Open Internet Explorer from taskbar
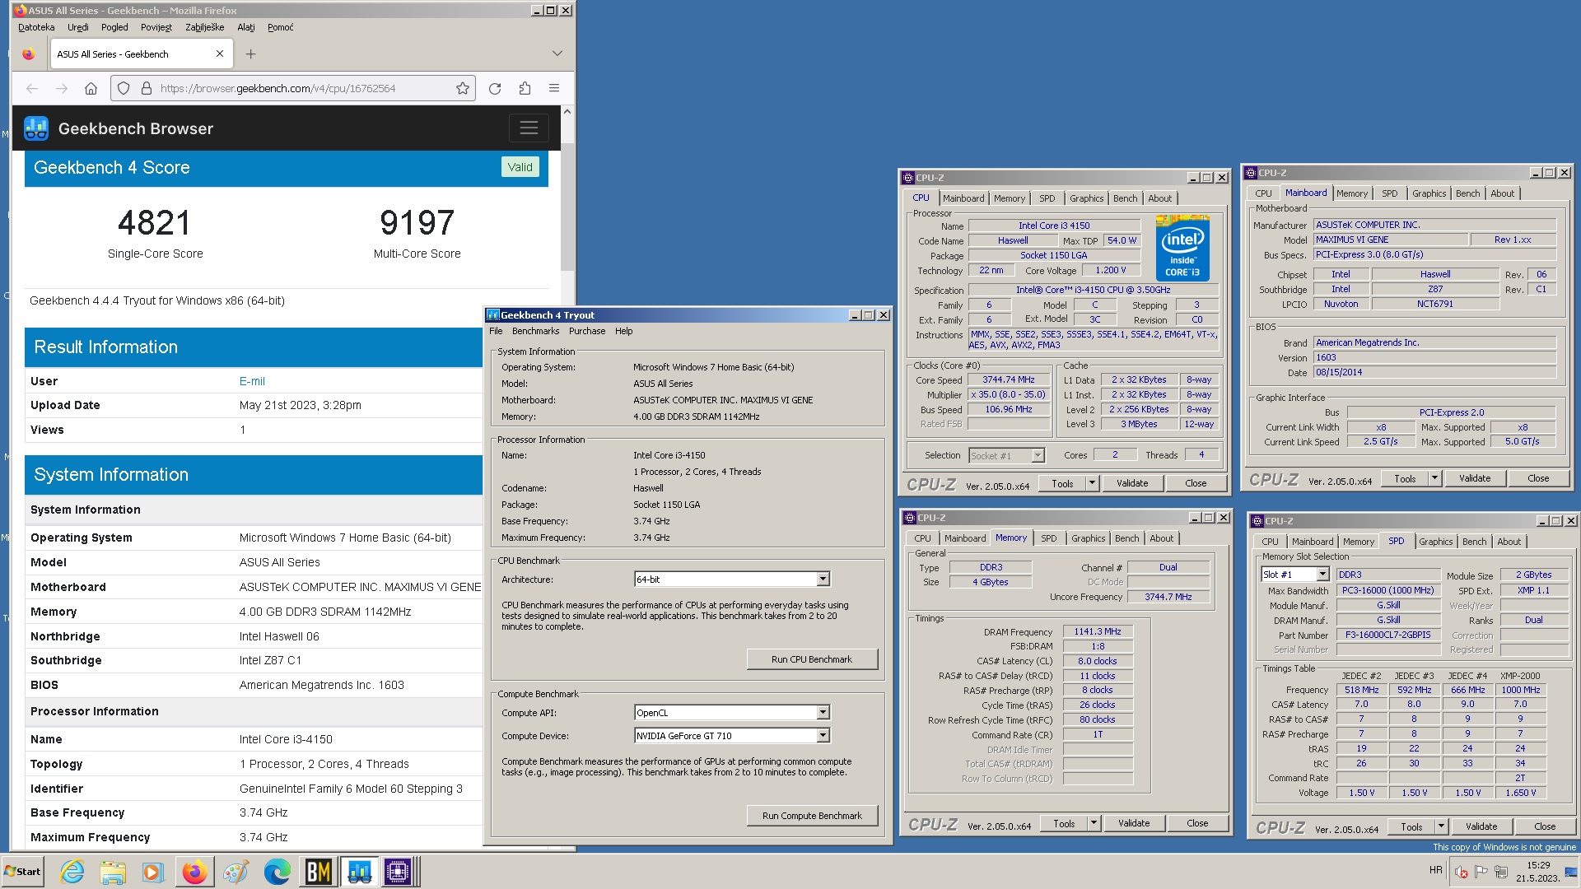 [72, 872]
